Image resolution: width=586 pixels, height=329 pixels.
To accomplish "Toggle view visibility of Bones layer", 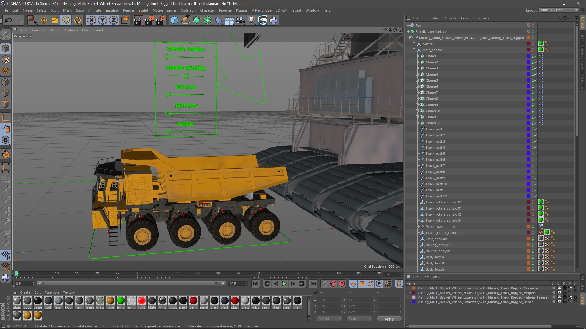I will click(559, 302).
